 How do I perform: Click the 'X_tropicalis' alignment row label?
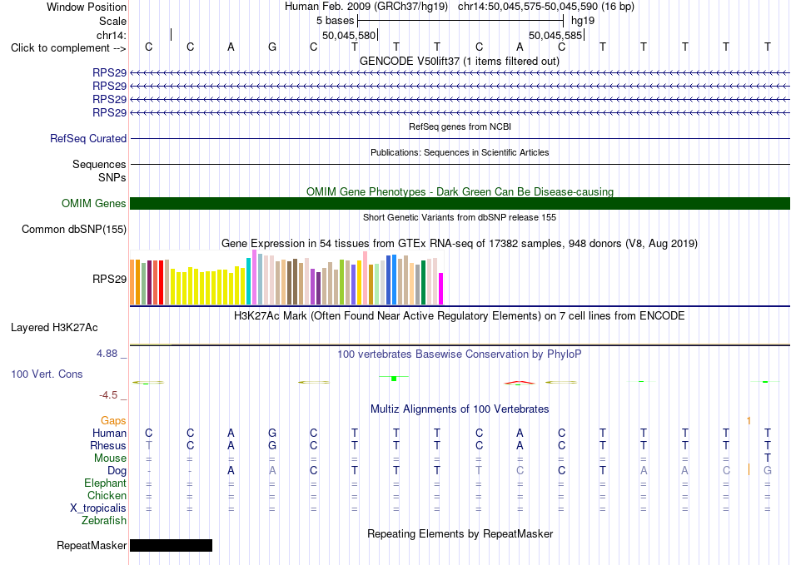98,508
